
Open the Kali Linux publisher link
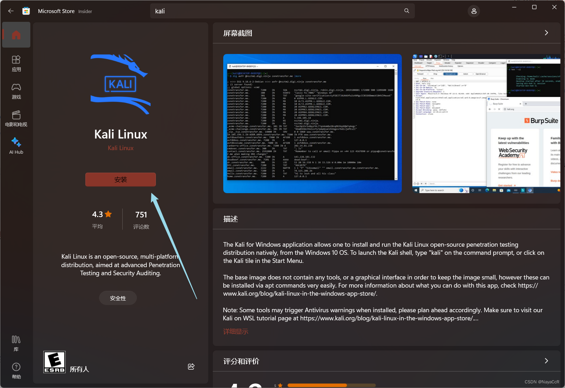[121, 148]
